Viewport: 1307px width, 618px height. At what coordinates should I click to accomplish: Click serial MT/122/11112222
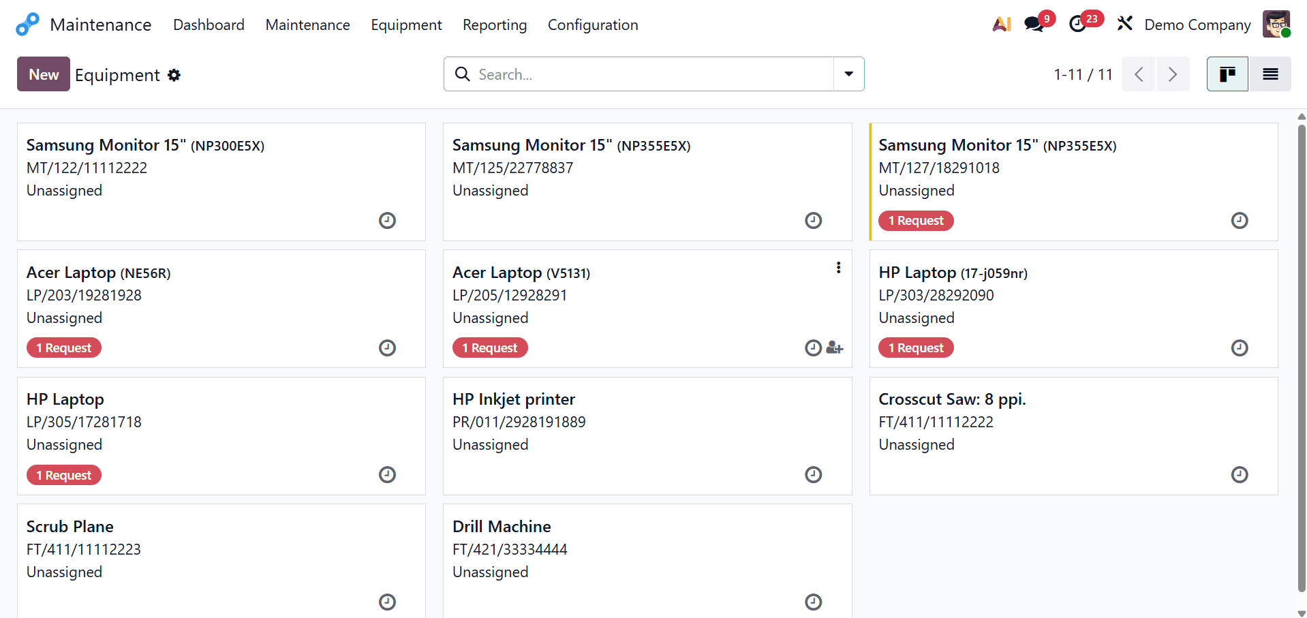coord(87,168)
